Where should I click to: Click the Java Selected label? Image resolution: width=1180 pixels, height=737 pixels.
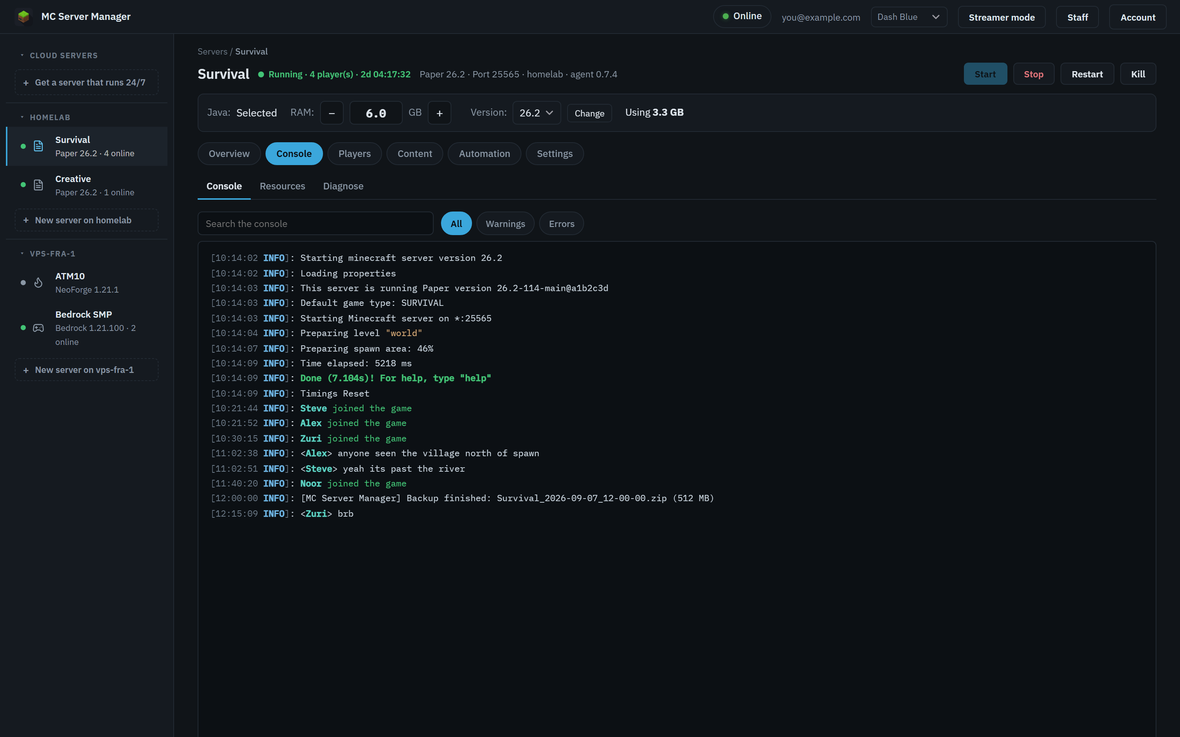(242, 113)
